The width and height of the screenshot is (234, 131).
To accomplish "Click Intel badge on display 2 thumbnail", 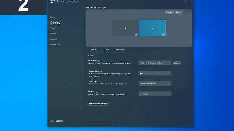I will pyautogui.click(x=136, y=35).
